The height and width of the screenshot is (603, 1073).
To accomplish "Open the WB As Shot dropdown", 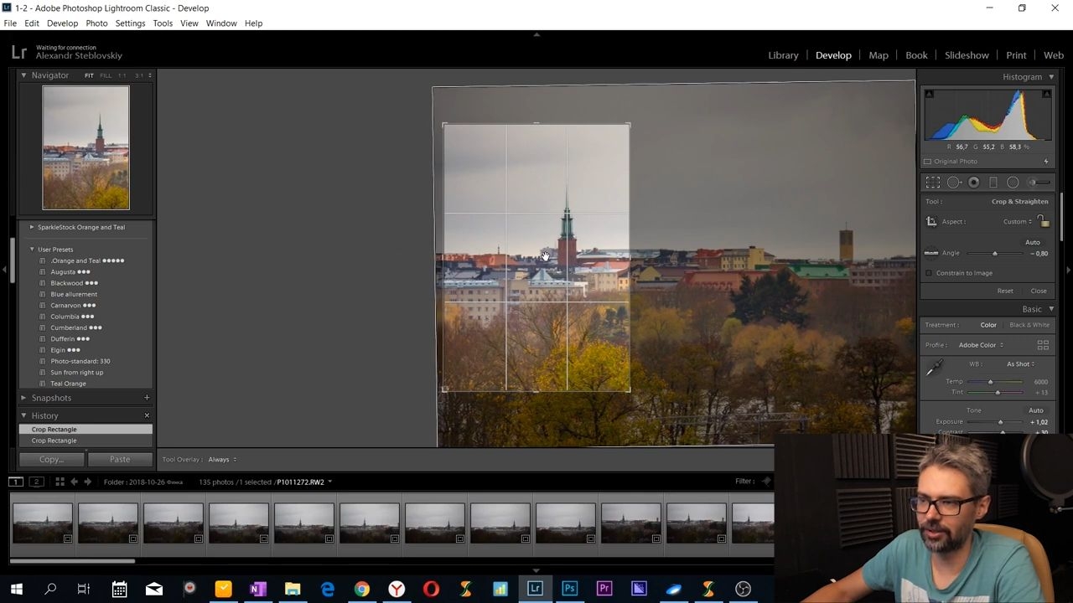I will (x=1020, y=364).
